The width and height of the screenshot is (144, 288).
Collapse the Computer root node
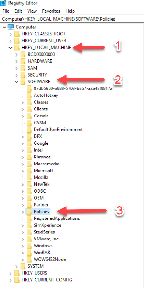coord(4,27)
